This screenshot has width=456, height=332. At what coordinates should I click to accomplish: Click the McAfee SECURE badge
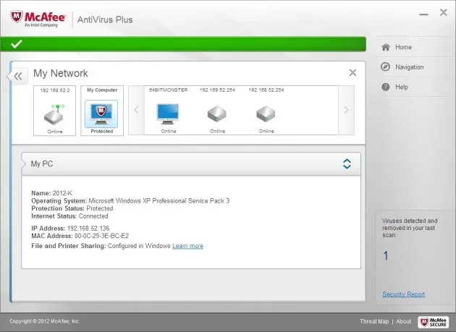click(x=434, y=322)
